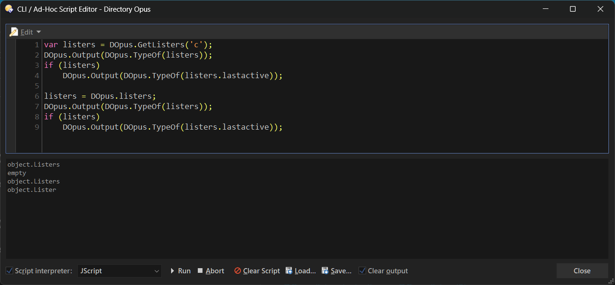The image size is (615, 285).
Task: Click the Run play icon
Action: coord(172,271)
